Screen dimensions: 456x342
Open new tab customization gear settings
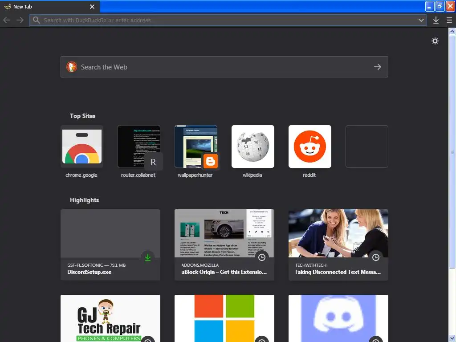[x=435, y=41]
